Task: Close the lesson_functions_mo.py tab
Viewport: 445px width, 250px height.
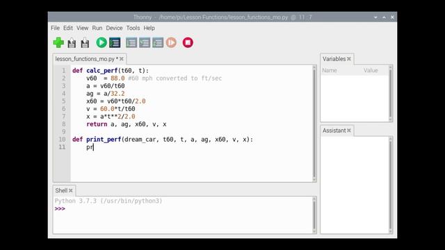Action: (x=122, y=59)
